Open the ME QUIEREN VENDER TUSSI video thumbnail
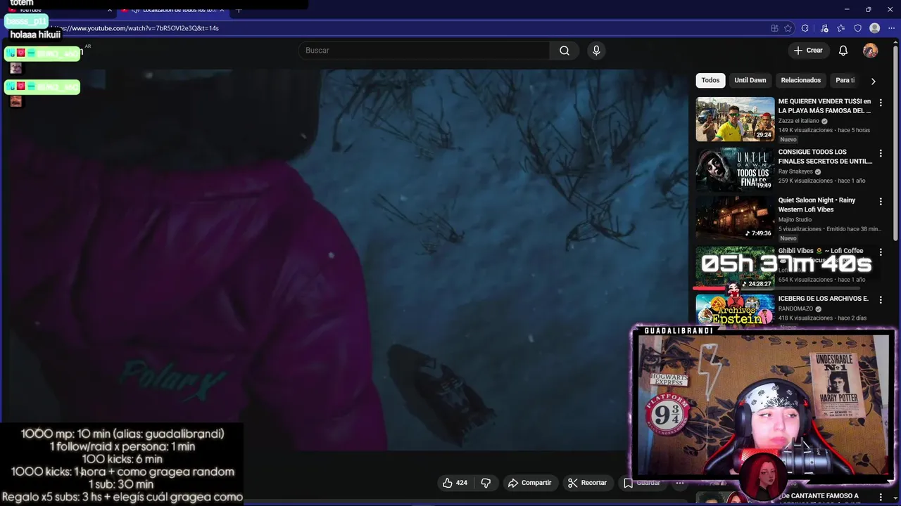901x506 pixels. (735, 119)
